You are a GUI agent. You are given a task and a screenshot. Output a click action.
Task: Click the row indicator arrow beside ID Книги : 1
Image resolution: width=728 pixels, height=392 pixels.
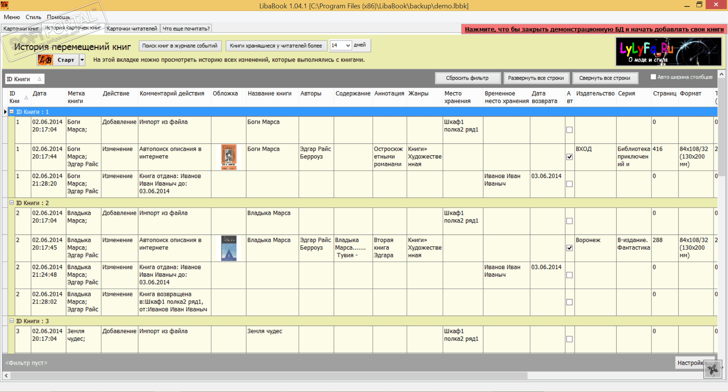click(5, 112)
